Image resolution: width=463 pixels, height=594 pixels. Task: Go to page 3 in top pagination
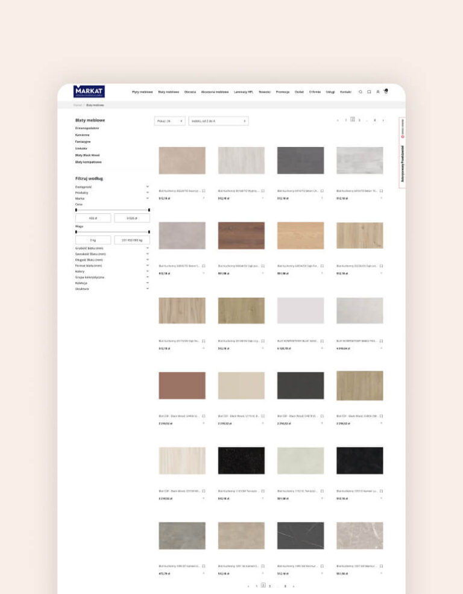359,120
